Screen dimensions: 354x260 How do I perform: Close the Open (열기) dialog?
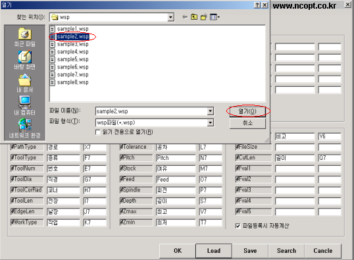tap(265, 5)
